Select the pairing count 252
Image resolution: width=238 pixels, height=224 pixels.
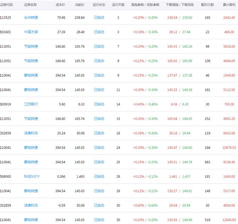tap(207, 119)
